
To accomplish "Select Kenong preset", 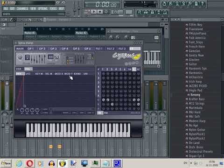I will 195,95.
